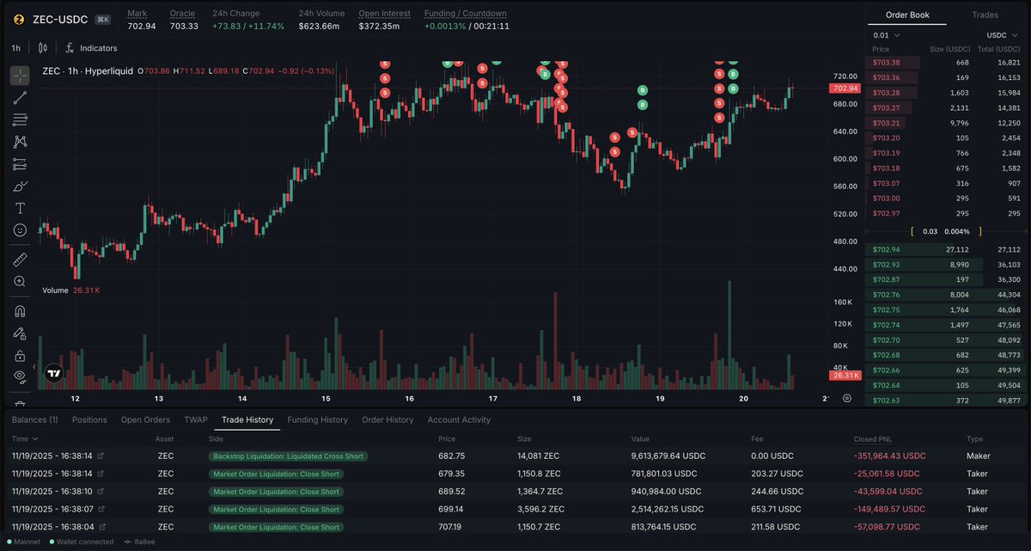Open the Funding History tab
Viewport: 1031px width, 551px height.
pos(317,419)
